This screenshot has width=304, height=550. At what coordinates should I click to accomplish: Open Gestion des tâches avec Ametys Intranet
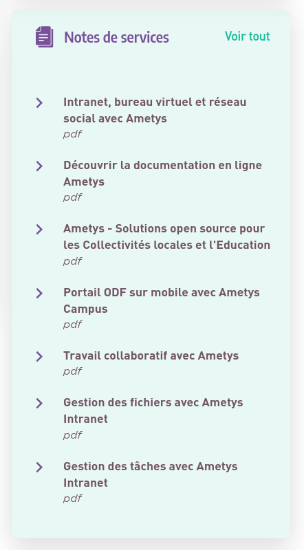pos(150,474)
